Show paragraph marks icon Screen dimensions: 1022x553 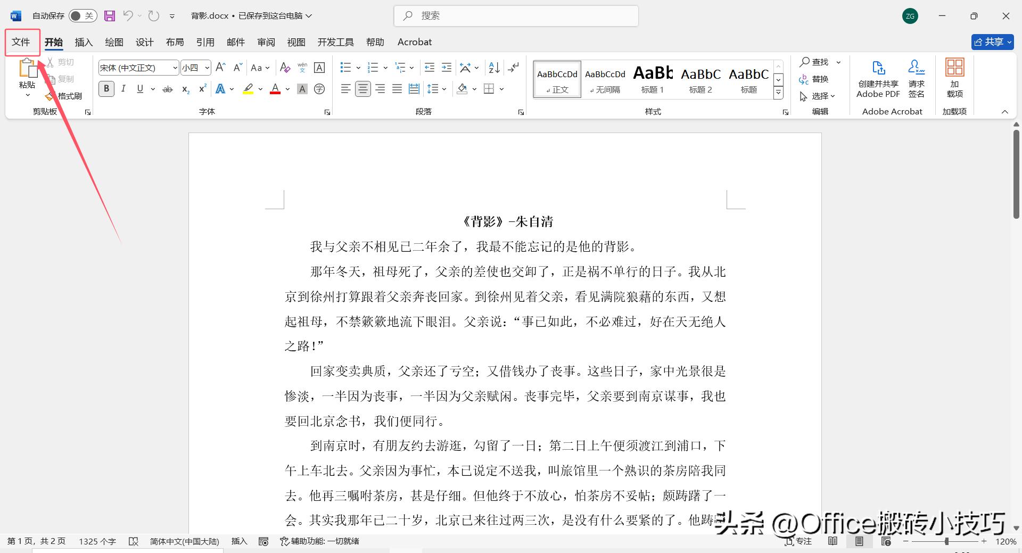513,68
